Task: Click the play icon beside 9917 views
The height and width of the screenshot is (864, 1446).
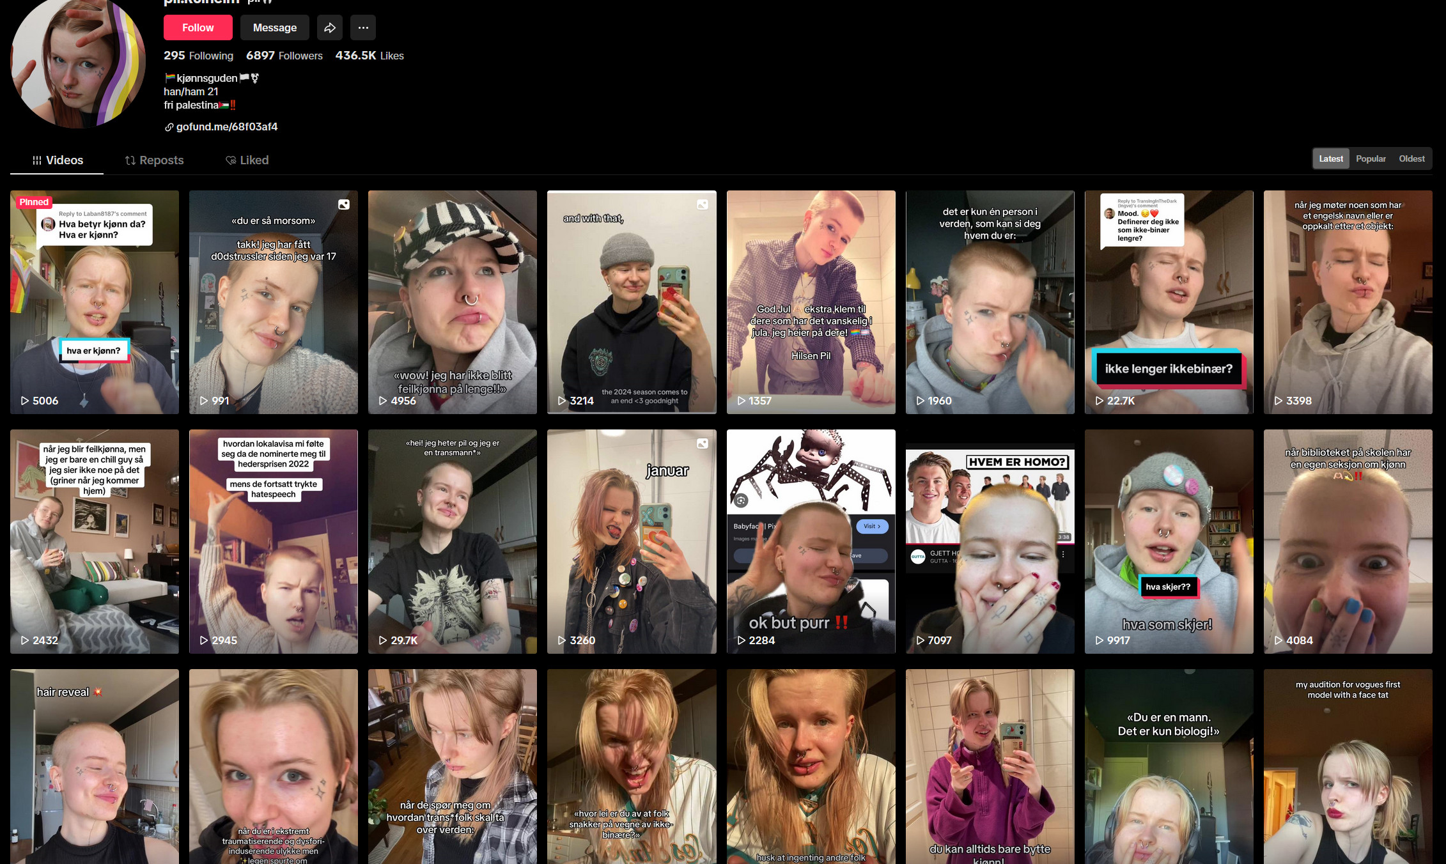Action: point(1100,640)
